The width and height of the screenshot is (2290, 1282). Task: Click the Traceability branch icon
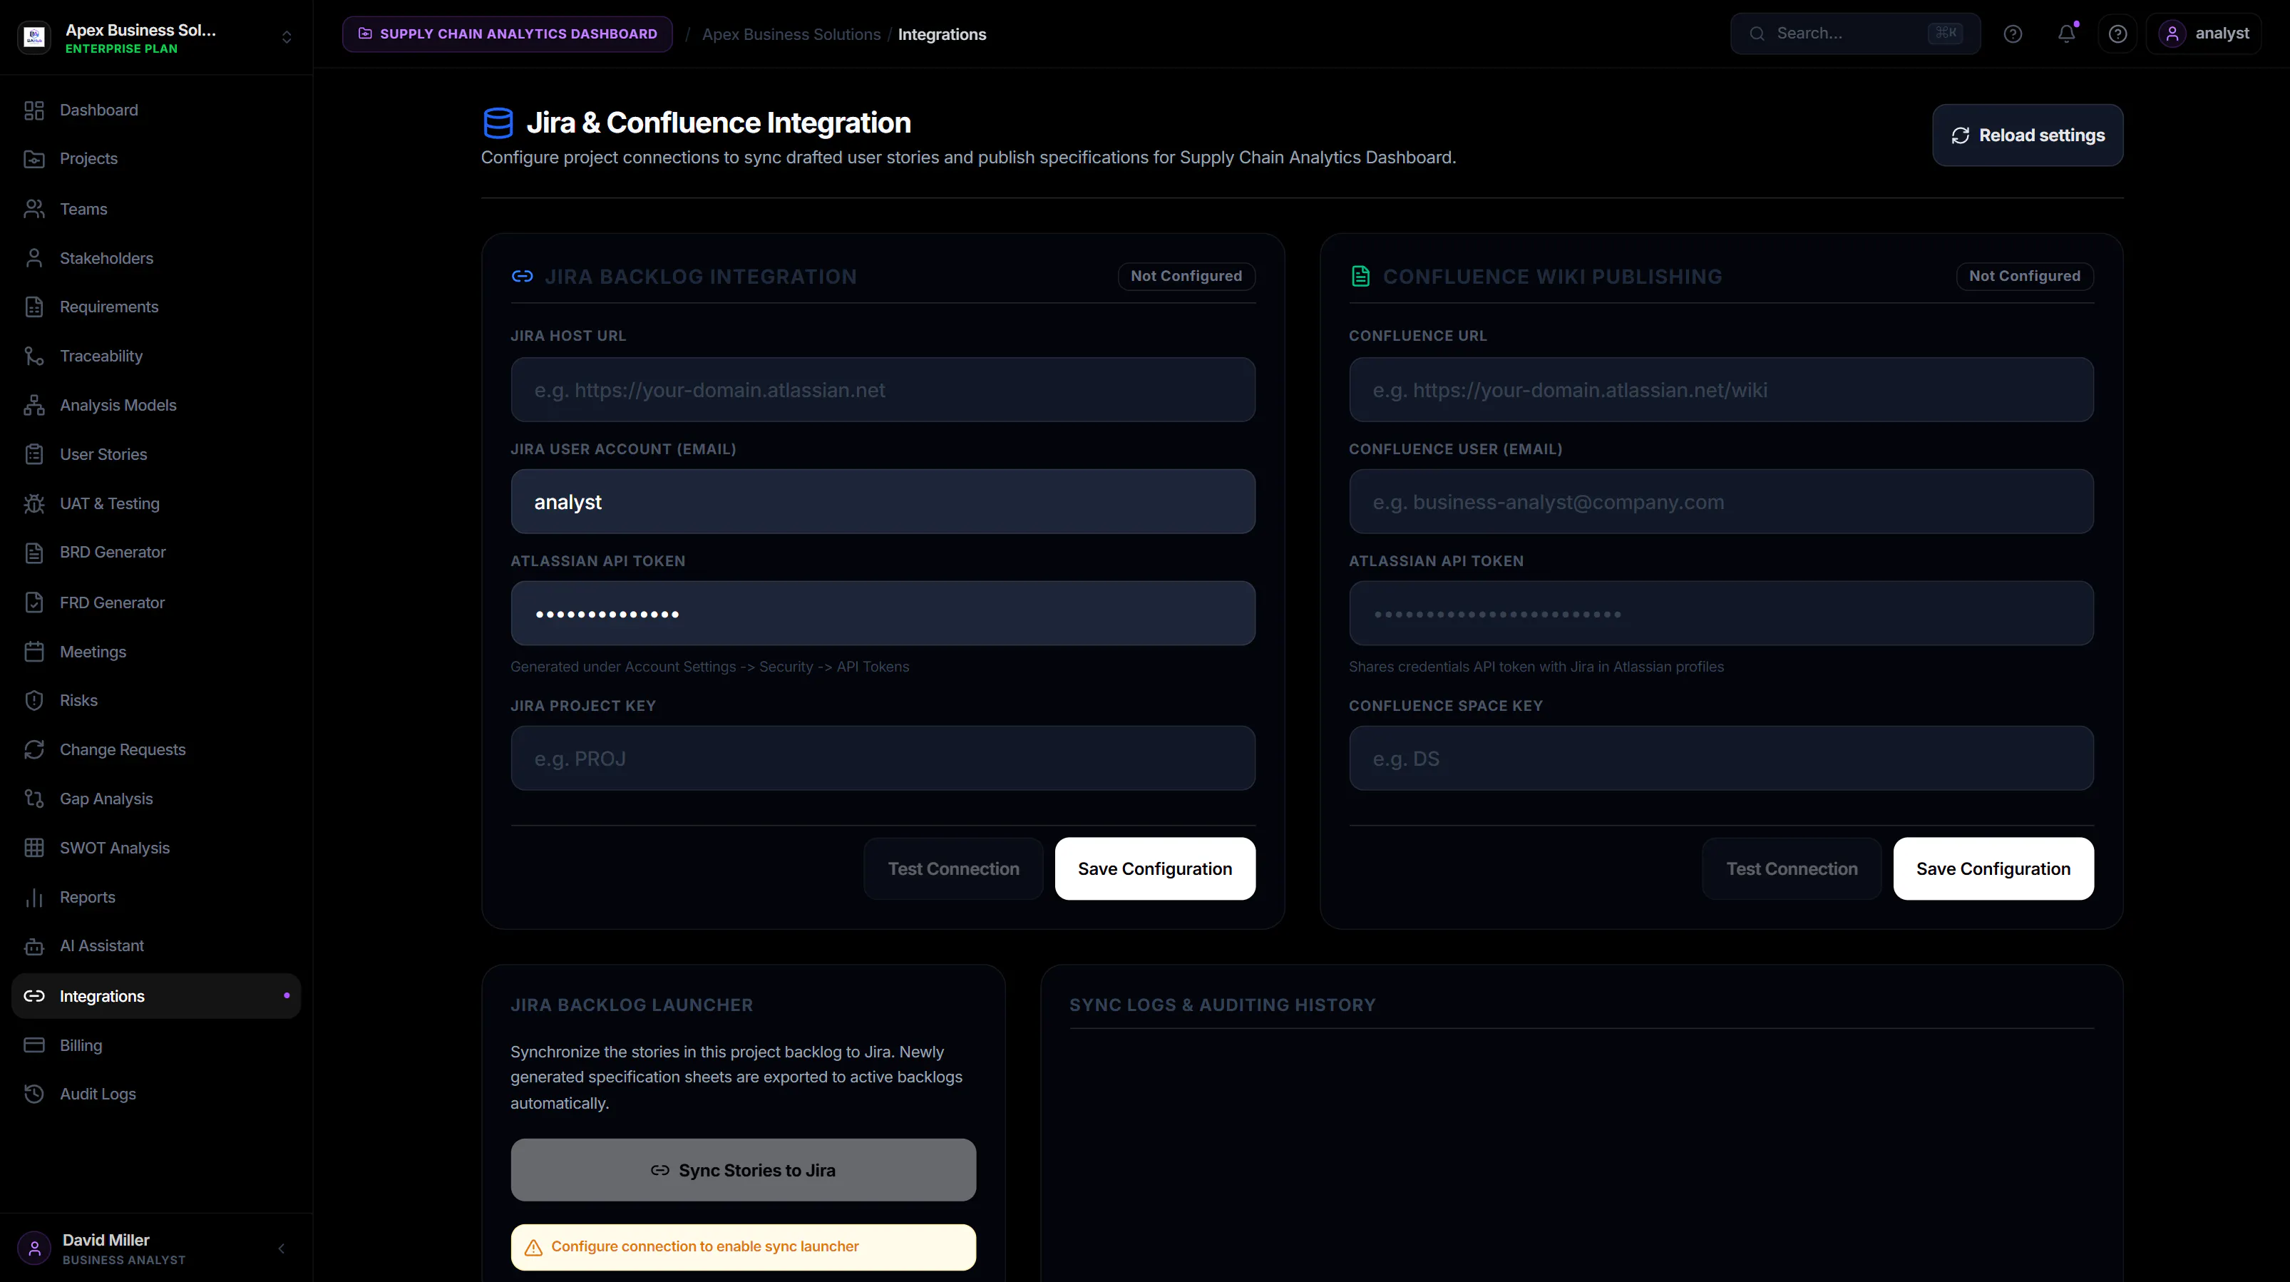point(34,356)
